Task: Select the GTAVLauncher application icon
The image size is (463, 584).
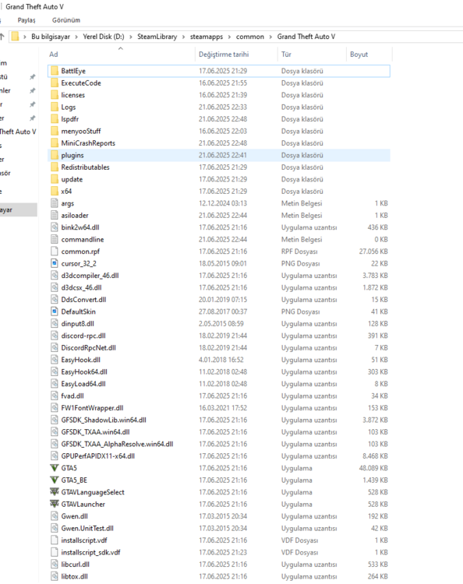Action: 55,504
